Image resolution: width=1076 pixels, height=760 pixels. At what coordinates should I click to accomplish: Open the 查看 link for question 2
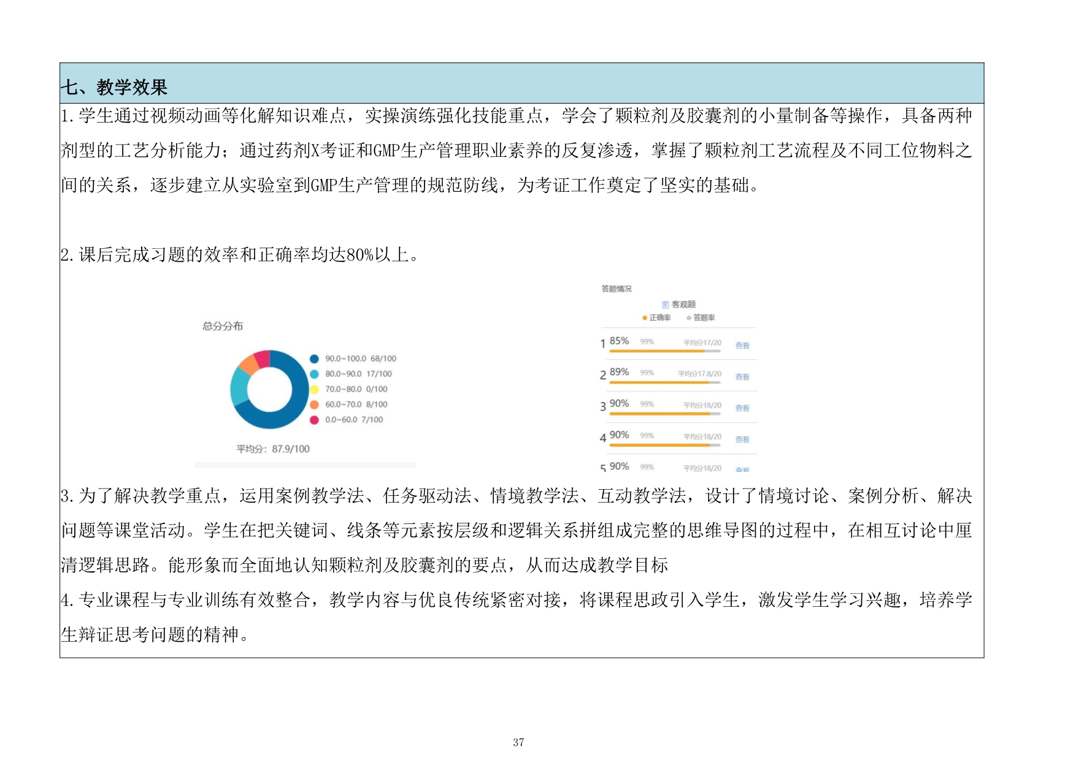tap(742, 377)
